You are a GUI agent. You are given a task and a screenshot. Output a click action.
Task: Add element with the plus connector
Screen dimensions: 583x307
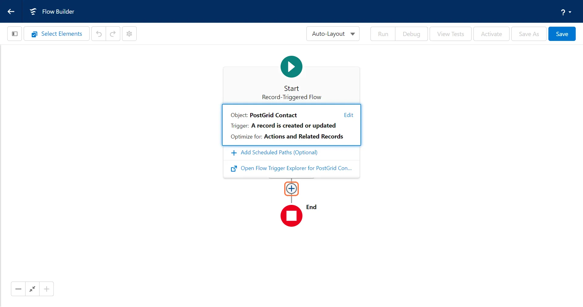[x=291, y=189]
